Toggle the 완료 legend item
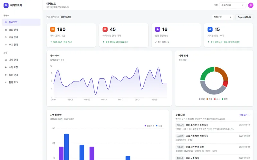257x160 pixels. pyautogui.click(x=202, y=99)
